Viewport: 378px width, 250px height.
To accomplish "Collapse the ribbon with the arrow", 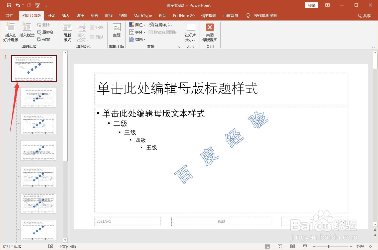I will (373, 47).
